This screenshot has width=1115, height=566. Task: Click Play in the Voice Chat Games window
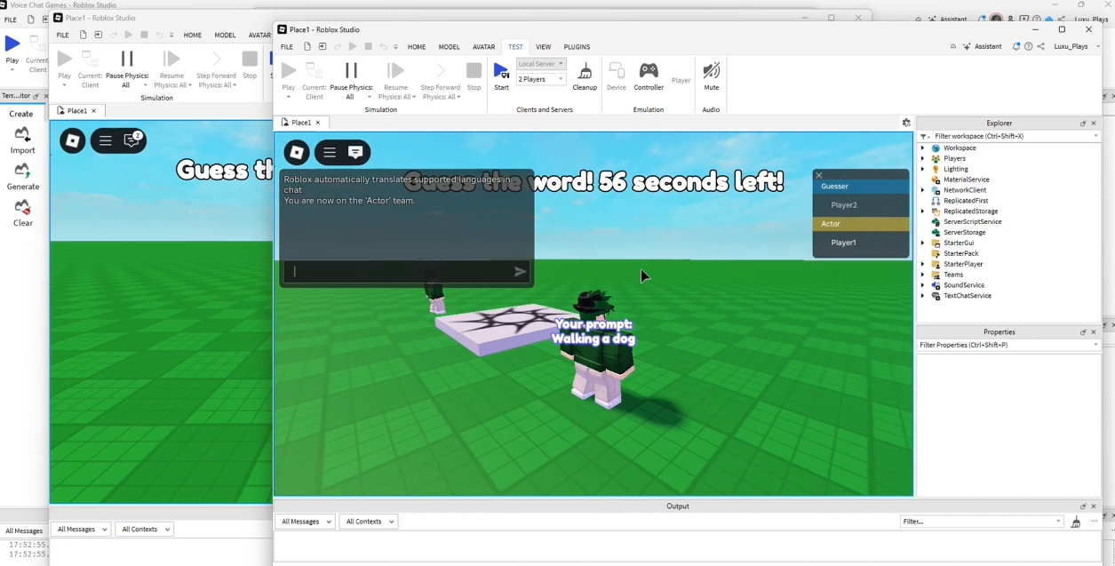pos(12,49)
